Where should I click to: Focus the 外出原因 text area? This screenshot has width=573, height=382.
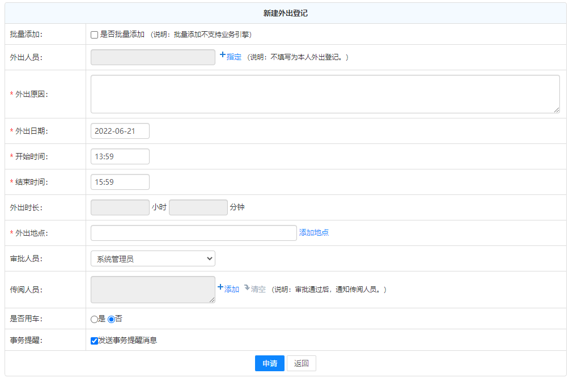click(x=325, y=94)
